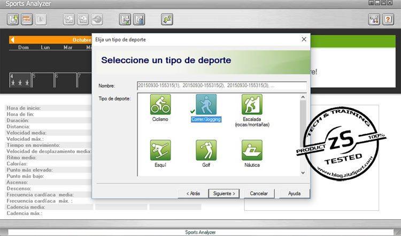Click the Dom weekday header
The image size is (401, 236).
pyautogui.click(x=24, y=47)
